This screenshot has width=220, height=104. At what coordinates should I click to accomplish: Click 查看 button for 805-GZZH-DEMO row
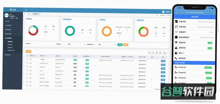coord(163,61)
